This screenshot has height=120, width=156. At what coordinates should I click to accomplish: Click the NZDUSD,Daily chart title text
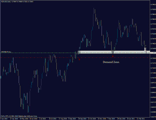click(6, 2)
